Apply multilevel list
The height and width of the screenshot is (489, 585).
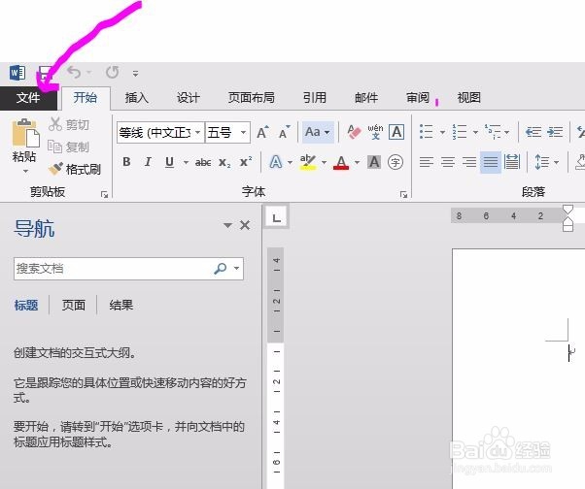(x=493, y=132)
